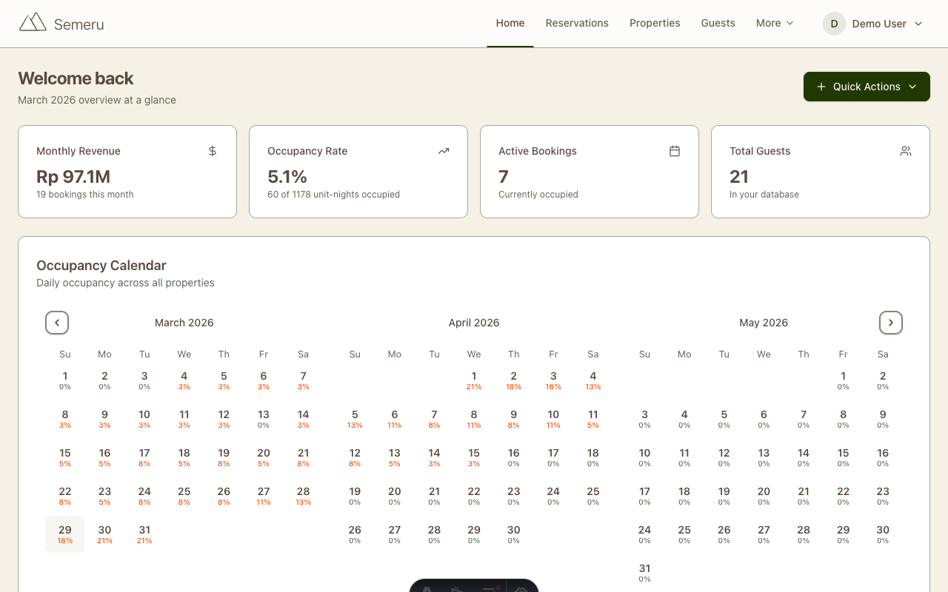Viewport: 948px width, 592px height.
Task: Select March 30 at 21% occupancy
Action: [104, 534]
